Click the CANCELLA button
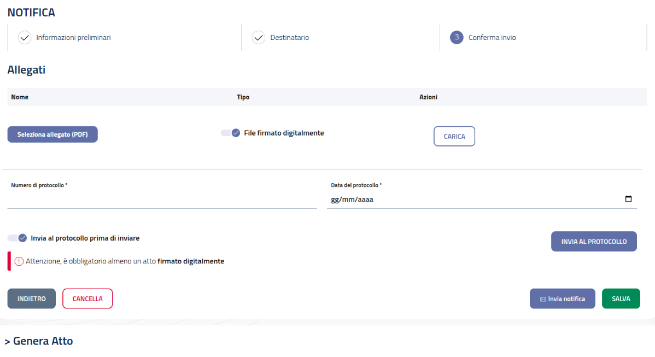Screen dimensions: 655x357 (x=87, y=299)
